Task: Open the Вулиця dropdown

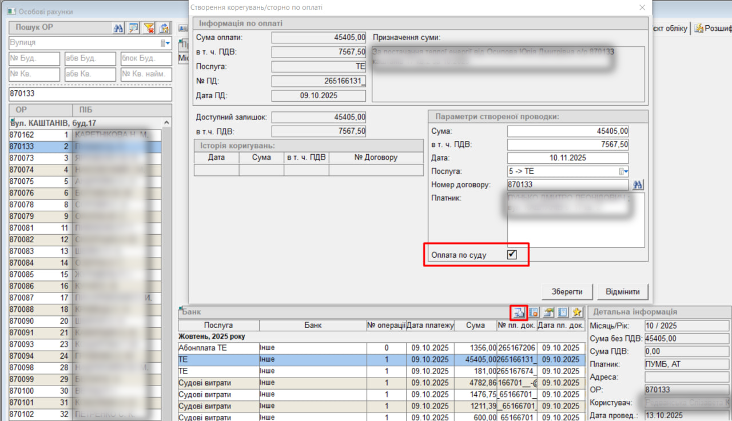Action: click(165, 43)
